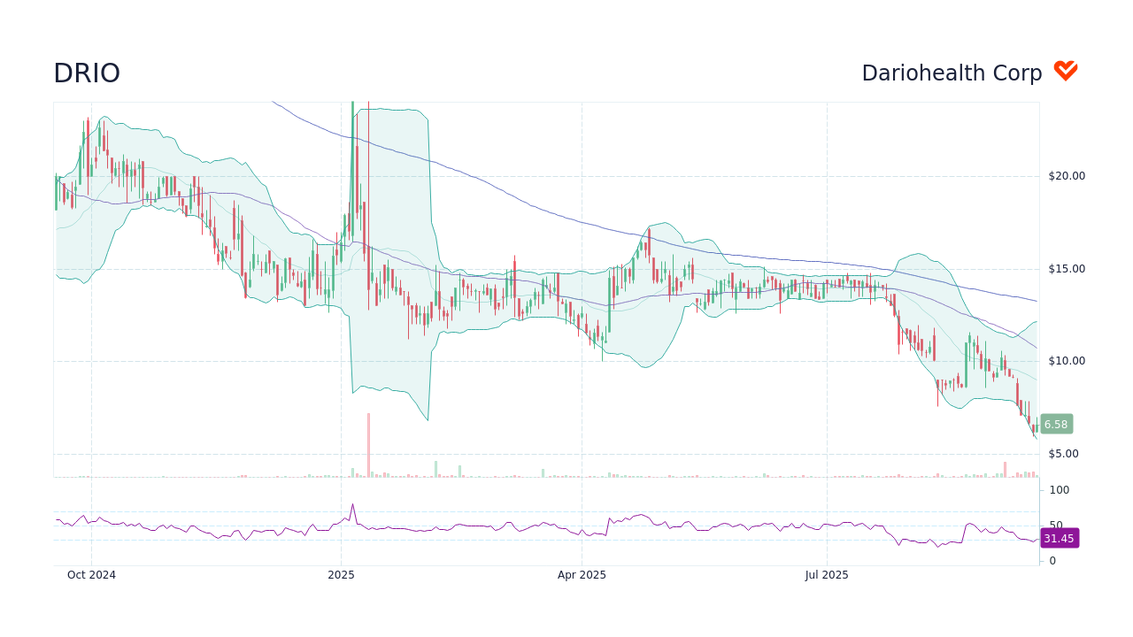Image resolution: width=1133 pixels, height=637 pixels.
Task: Click the Apr 2025 date label
Action: click(582, 575)
